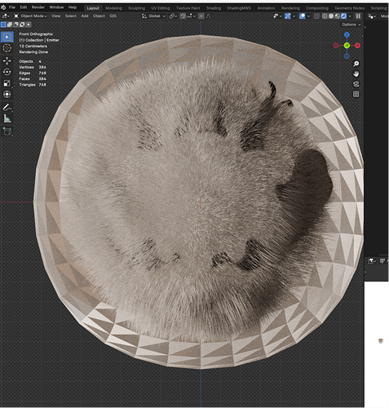This screenshot has width=389, height=408.
Task: Click the Blender logo menu icon
Action: tap(3, 7)
